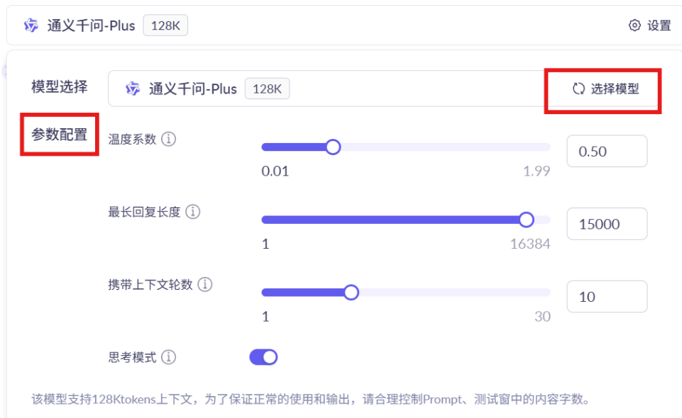Click the Tongyi logo in 模型选择 box

(133, 89)
